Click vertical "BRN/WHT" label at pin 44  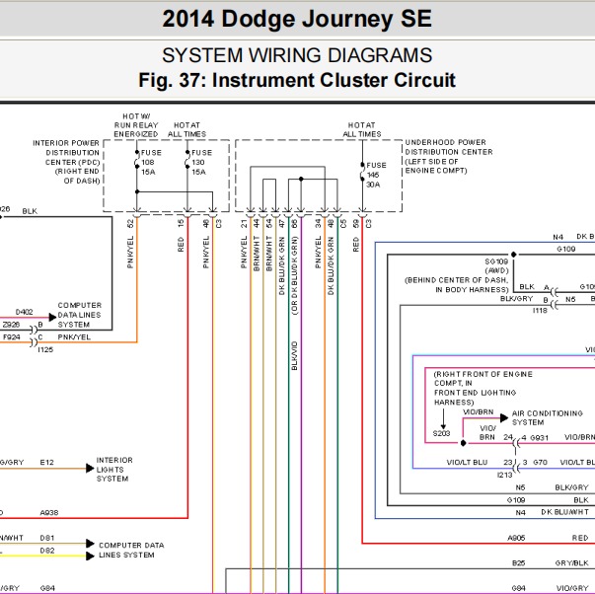tap(257, 254)
